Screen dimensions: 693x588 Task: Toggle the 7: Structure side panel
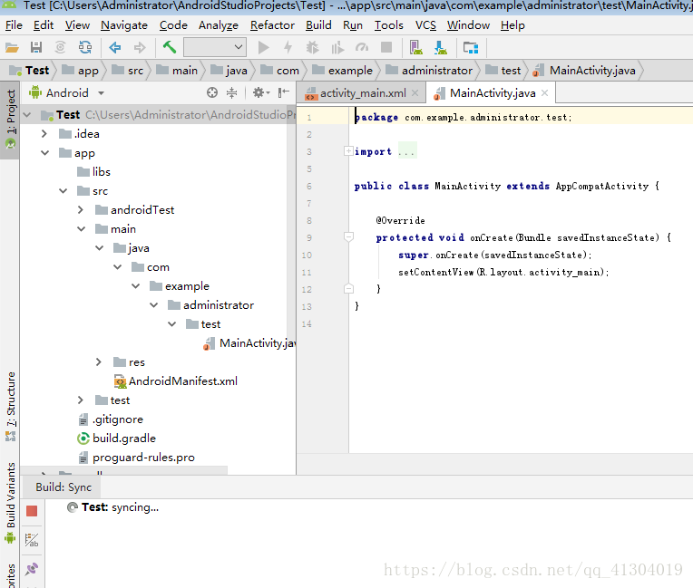point(11,406)
